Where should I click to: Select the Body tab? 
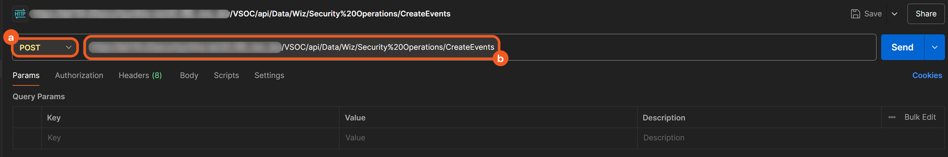click(189, 75)
